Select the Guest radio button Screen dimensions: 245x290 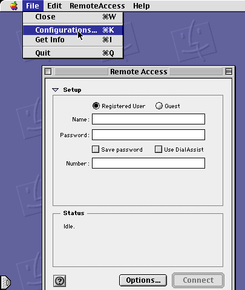pyautogui.click(x=159, y=106)
